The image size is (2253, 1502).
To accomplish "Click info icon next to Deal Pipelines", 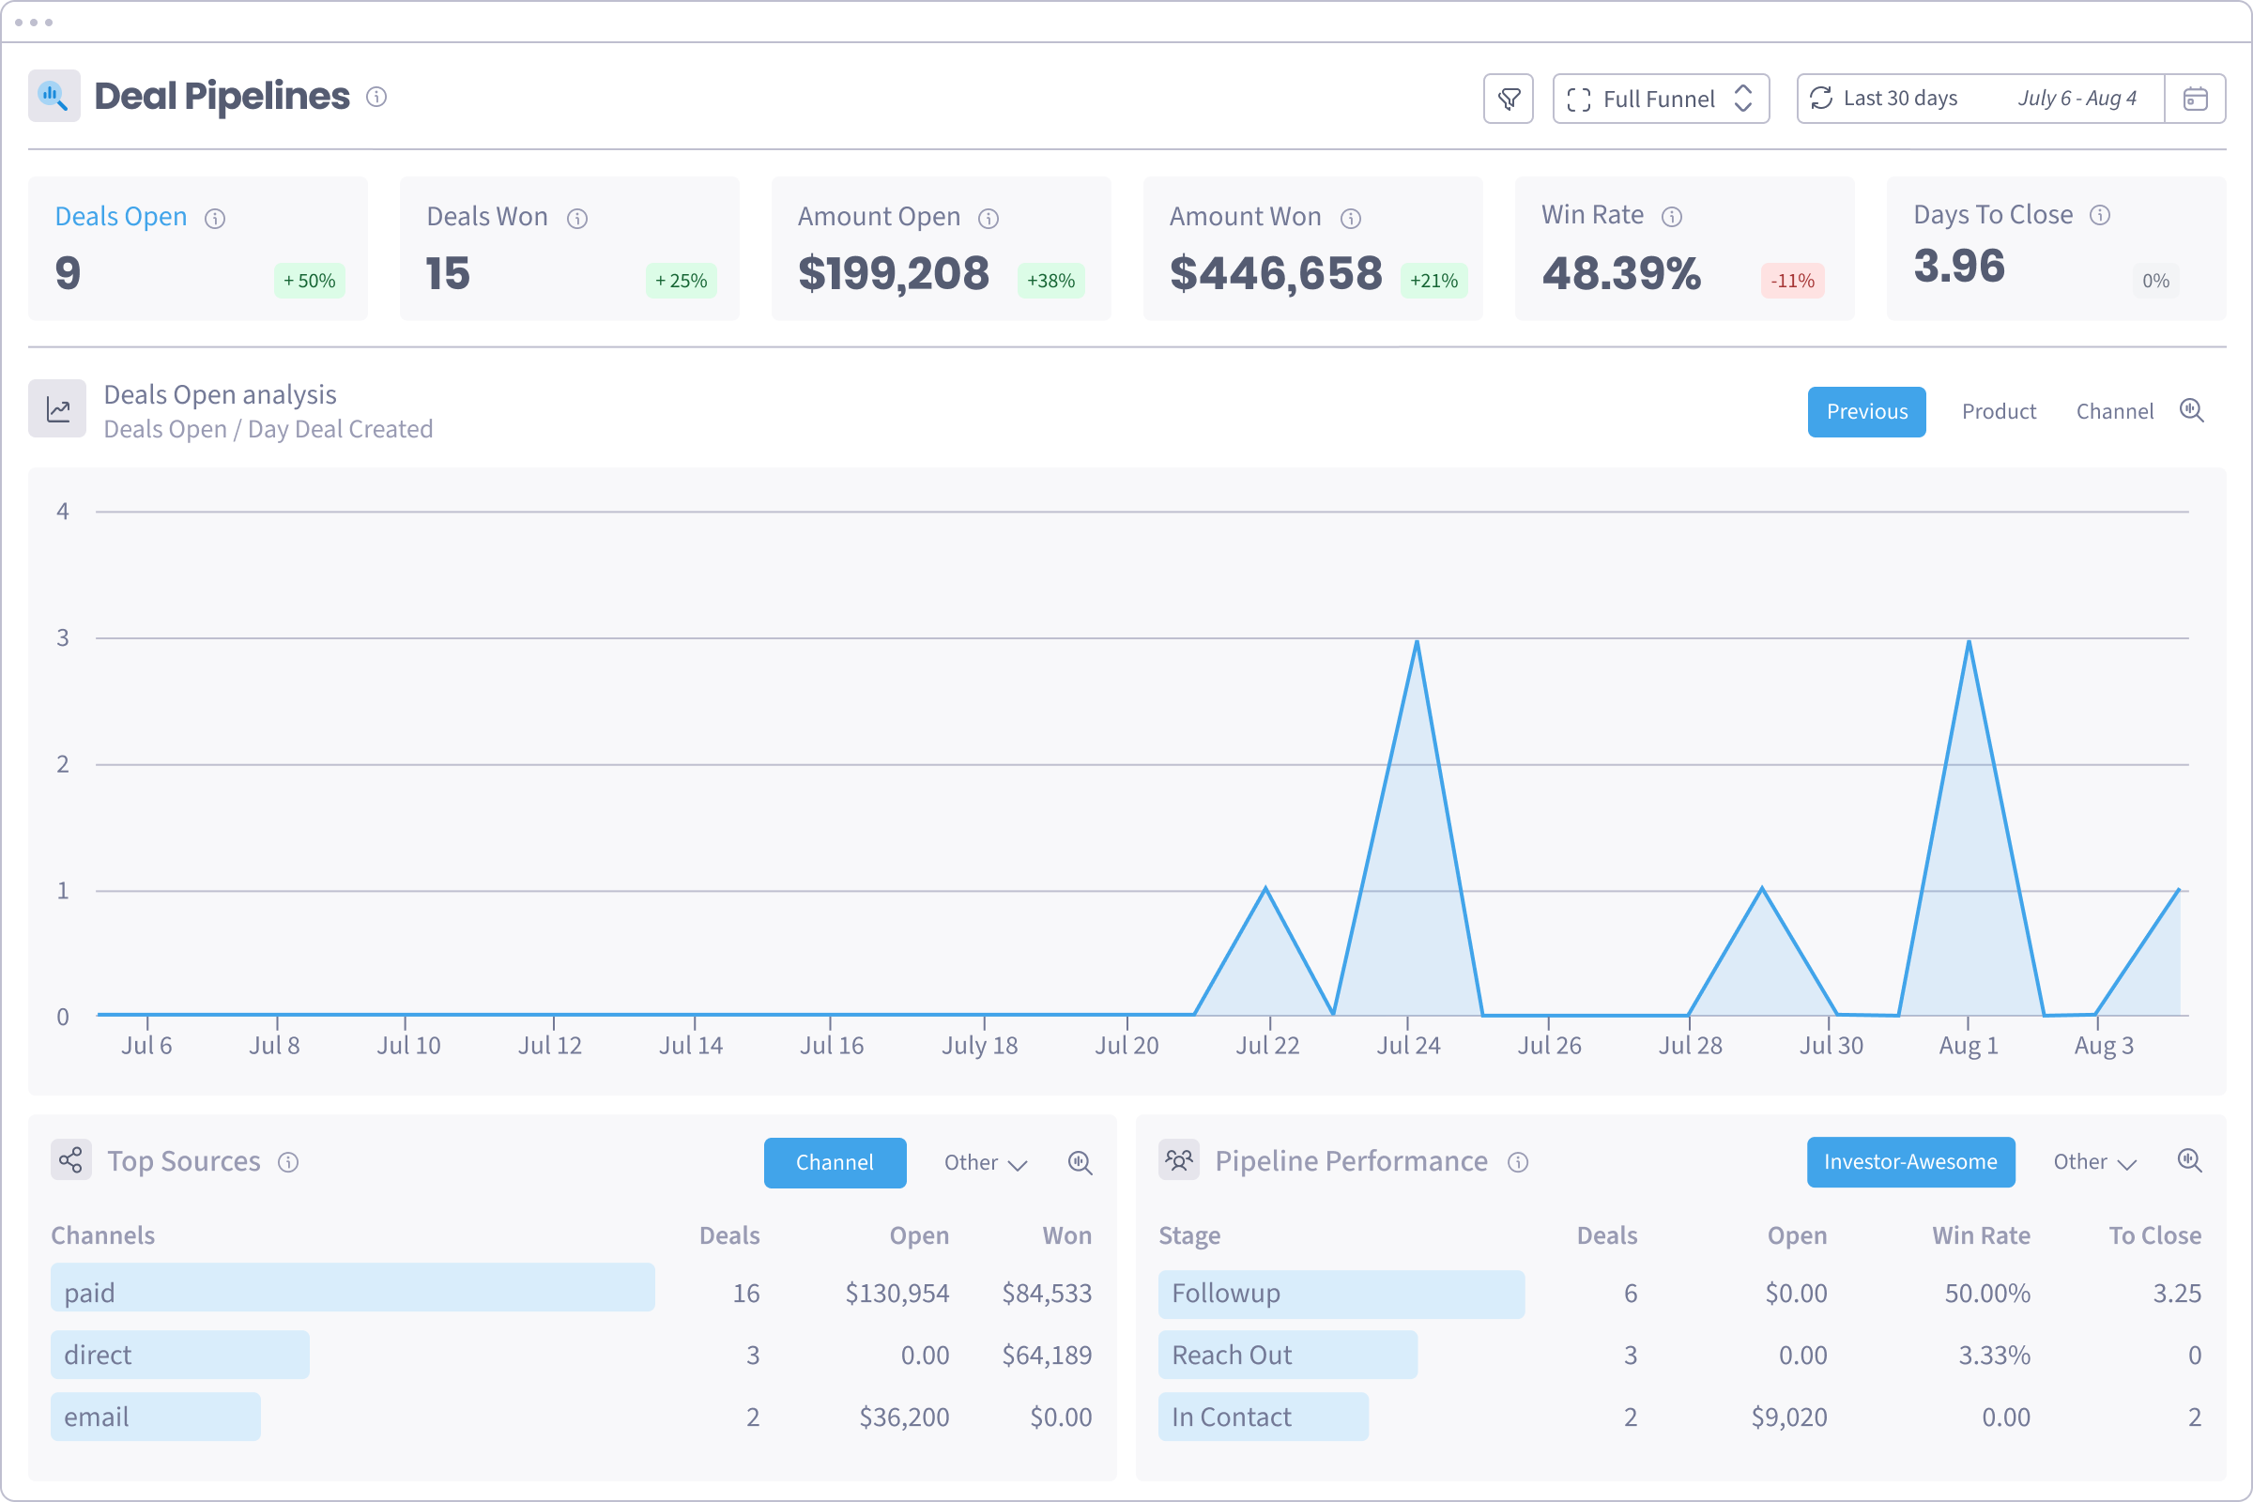I will tap(376, 97).
